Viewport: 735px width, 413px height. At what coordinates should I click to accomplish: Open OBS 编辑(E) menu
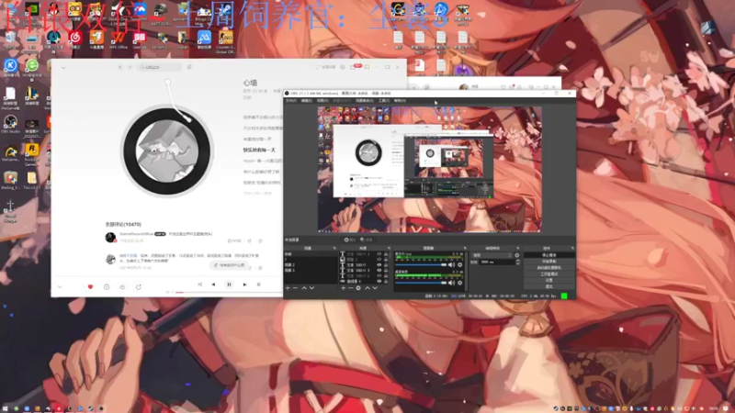tap(307, 100)
